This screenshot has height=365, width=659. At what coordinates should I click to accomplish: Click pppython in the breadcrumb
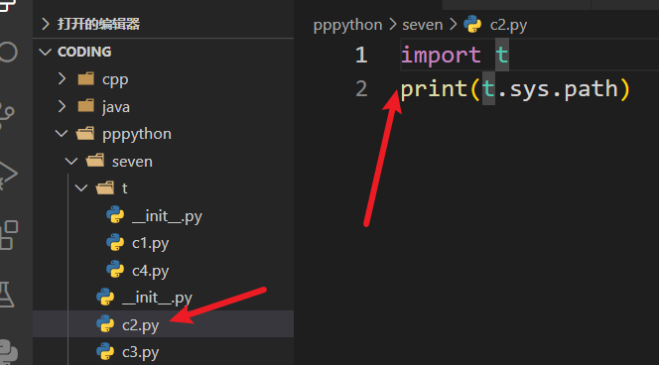[x=347, y=25]
